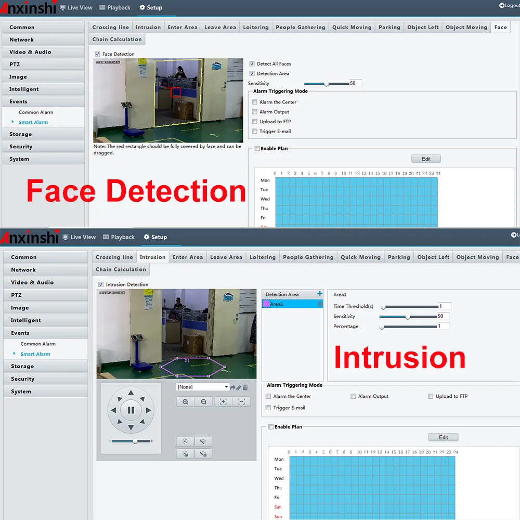This screenshot has width=520, height=520.
Task: Enable Alarm the Center on Face Detection page
Action: 255,102
